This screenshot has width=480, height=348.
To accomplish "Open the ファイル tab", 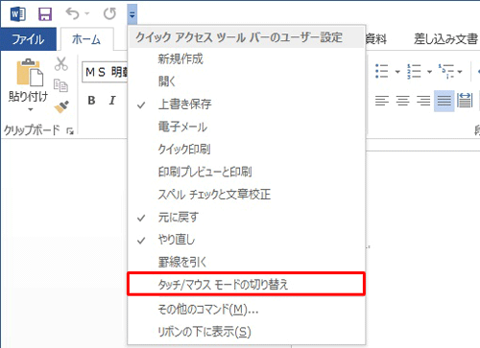I will click(x=28, y=39).
